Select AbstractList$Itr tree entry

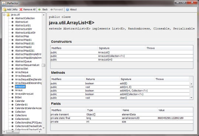click(x=24, y=29)
